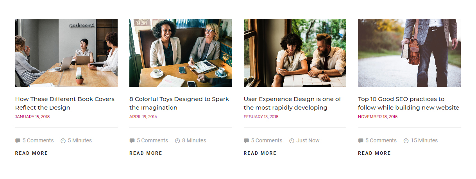
Task: Click the meeting room table thumbnail
Action: [x=66, y=53]
